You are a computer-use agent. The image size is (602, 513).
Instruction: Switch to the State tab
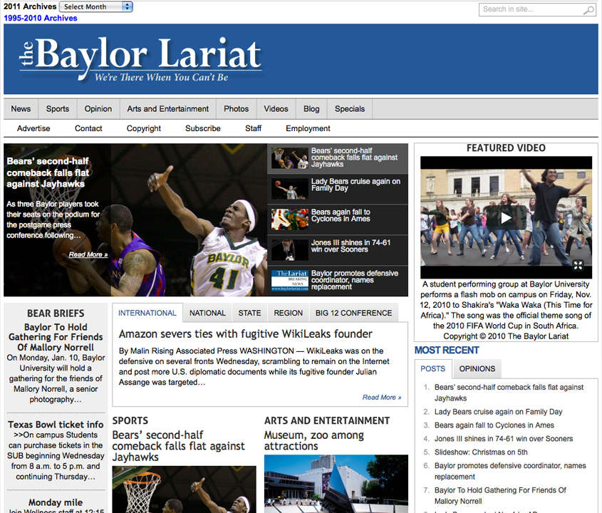click(249, 313)
